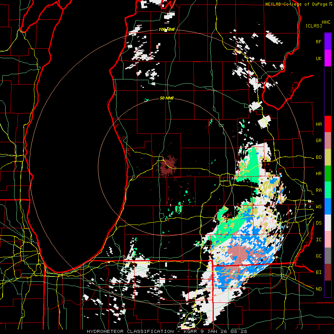Click the WS blue legend swatch
This screenshot has width=334, height=334.
[x=328, y=206]
